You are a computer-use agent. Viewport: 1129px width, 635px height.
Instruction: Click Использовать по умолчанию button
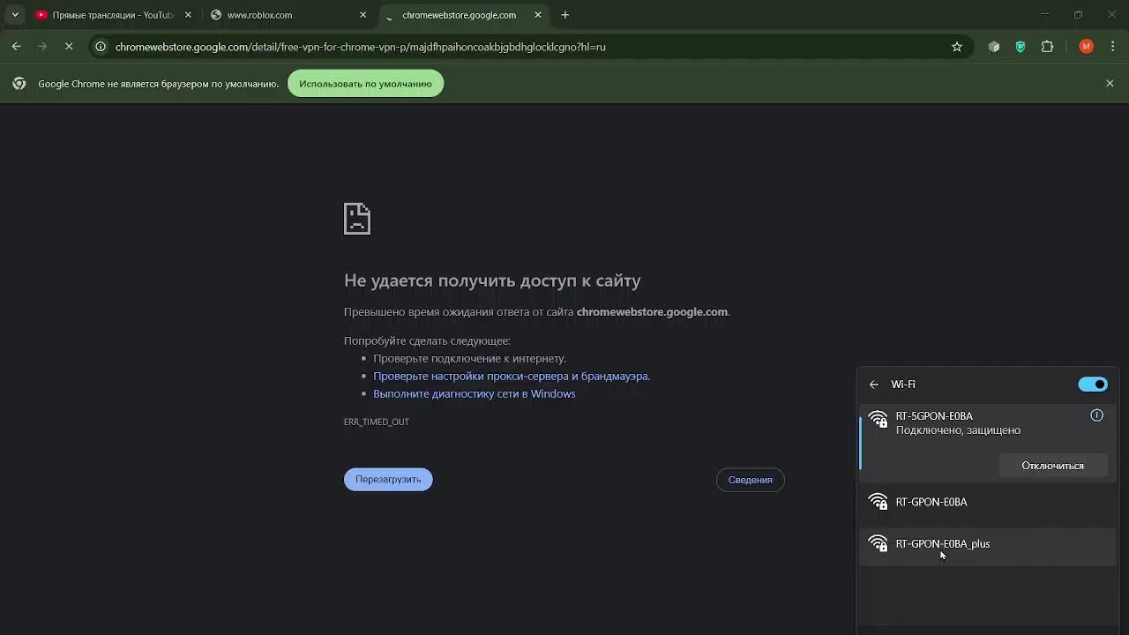pos(365,84)
